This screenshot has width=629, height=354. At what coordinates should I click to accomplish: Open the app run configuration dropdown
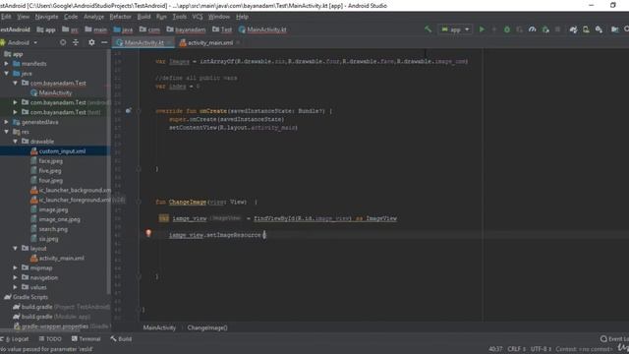455,29
